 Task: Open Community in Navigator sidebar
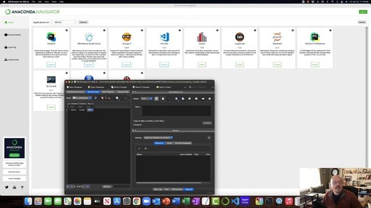tap(12, 60)
